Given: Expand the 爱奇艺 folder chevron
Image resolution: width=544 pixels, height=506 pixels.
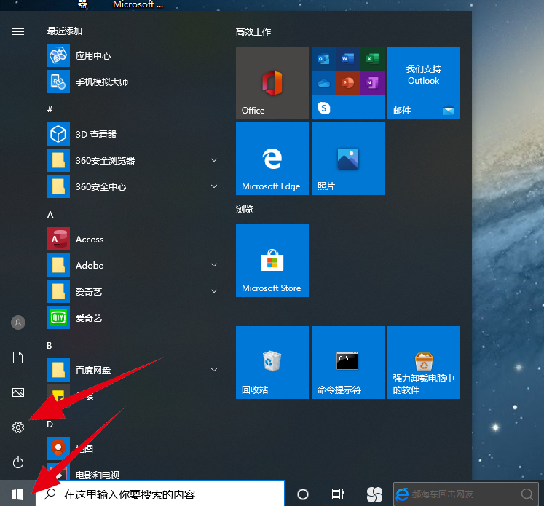Looking at the screenshot, I should click(214, 291).
